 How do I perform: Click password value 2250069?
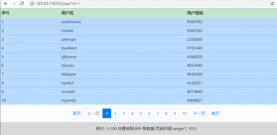(x=195, y=40)
